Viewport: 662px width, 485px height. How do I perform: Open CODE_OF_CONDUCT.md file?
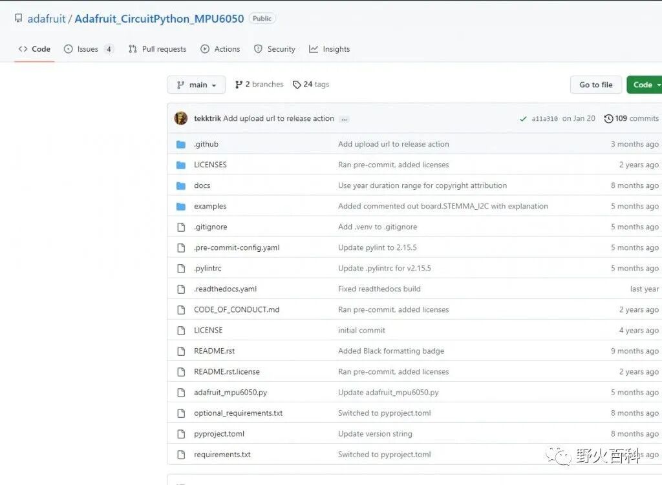tap(237, 309)
